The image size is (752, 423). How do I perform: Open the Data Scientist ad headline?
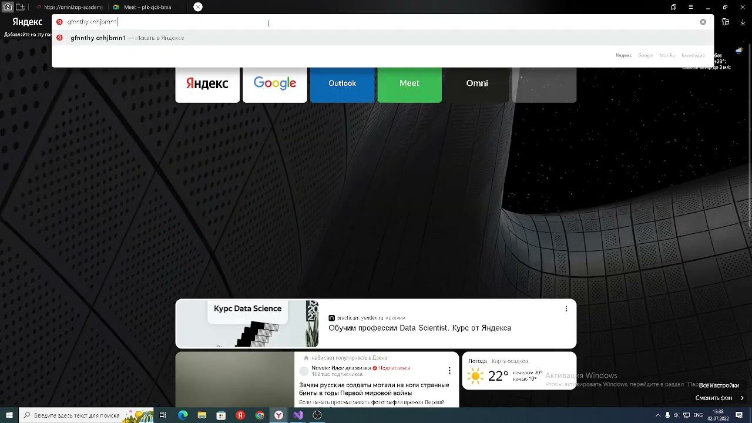click(x=419, y=328)
